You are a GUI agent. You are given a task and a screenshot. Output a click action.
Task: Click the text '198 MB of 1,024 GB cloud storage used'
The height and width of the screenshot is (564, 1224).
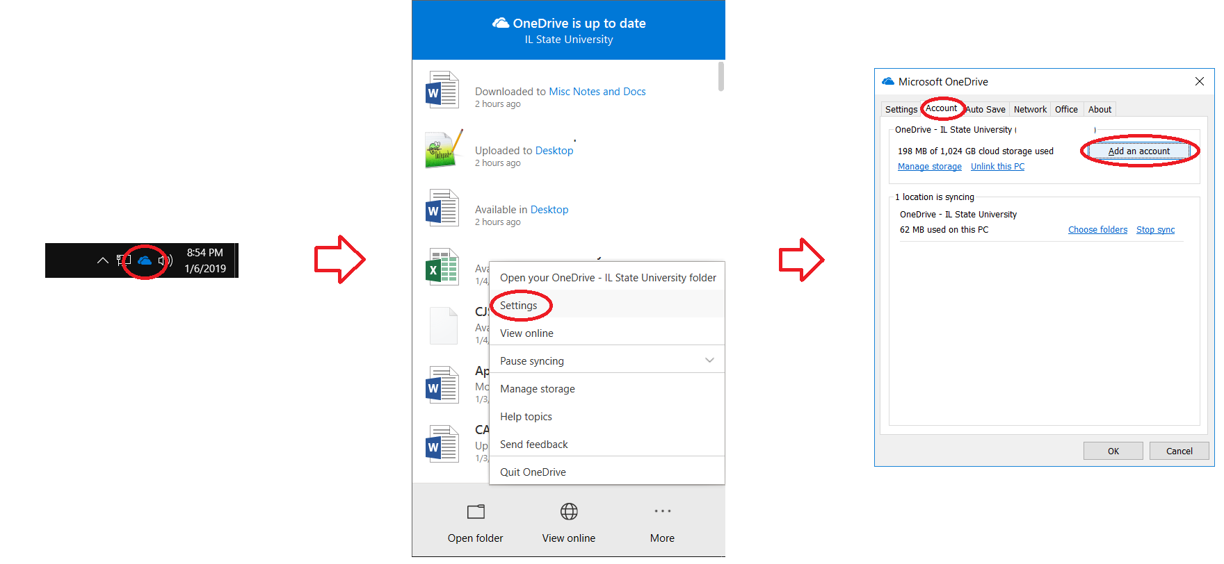(x=975, y=151)
